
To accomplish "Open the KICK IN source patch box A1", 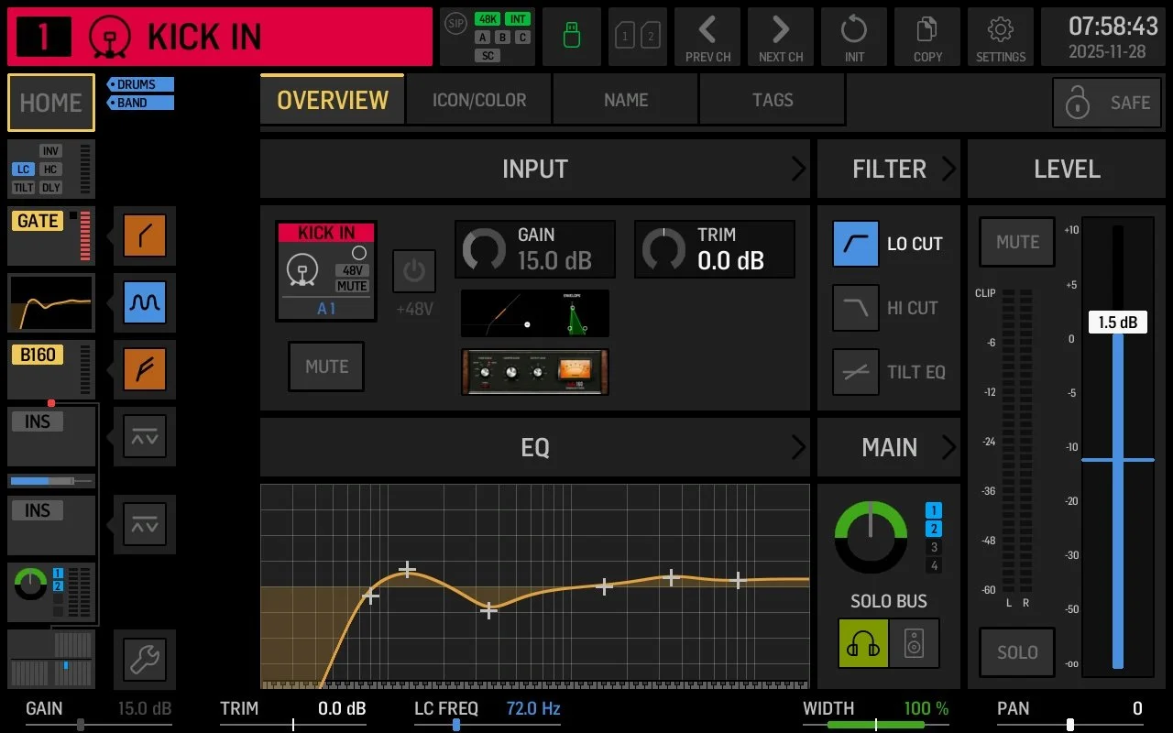I will pos(326,270).
